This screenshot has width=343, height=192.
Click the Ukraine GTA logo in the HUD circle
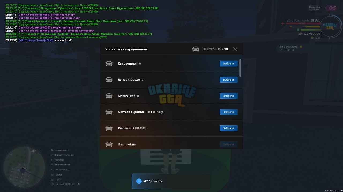coord(330,26)
